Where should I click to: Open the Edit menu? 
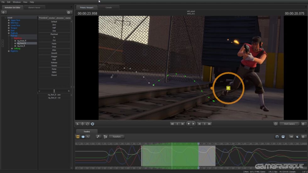[9, 2]
